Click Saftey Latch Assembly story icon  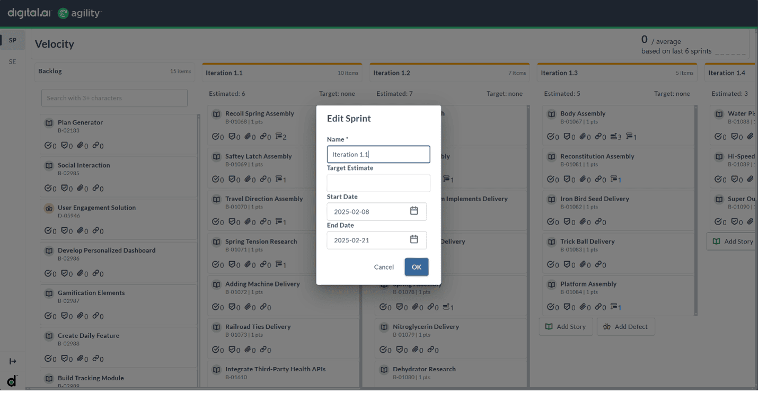point(216,157)
